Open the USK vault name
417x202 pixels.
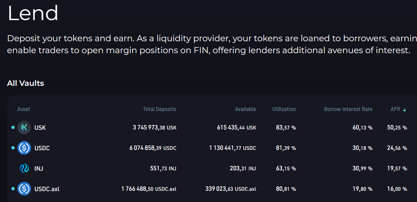tap(40, 128)
